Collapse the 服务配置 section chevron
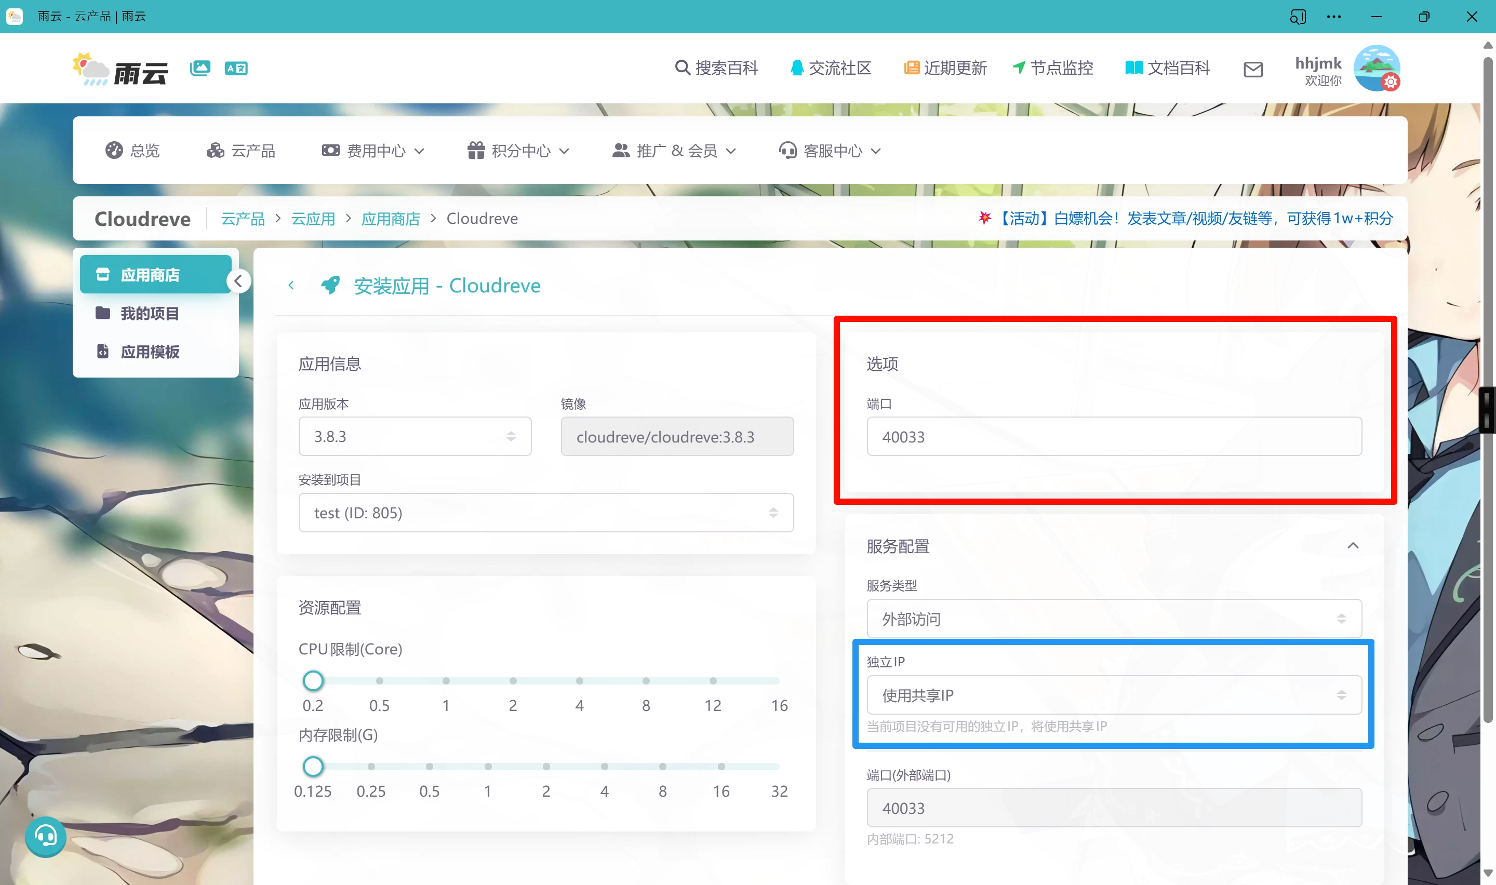The width and height of the screenshot is (1496, 885). click(x=1353, y=546)
